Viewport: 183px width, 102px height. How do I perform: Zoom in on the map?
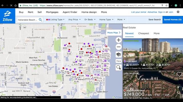tap(119, 40)
